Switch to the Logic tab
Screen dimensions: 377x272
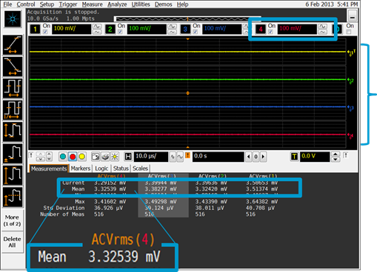pos(101,169)
